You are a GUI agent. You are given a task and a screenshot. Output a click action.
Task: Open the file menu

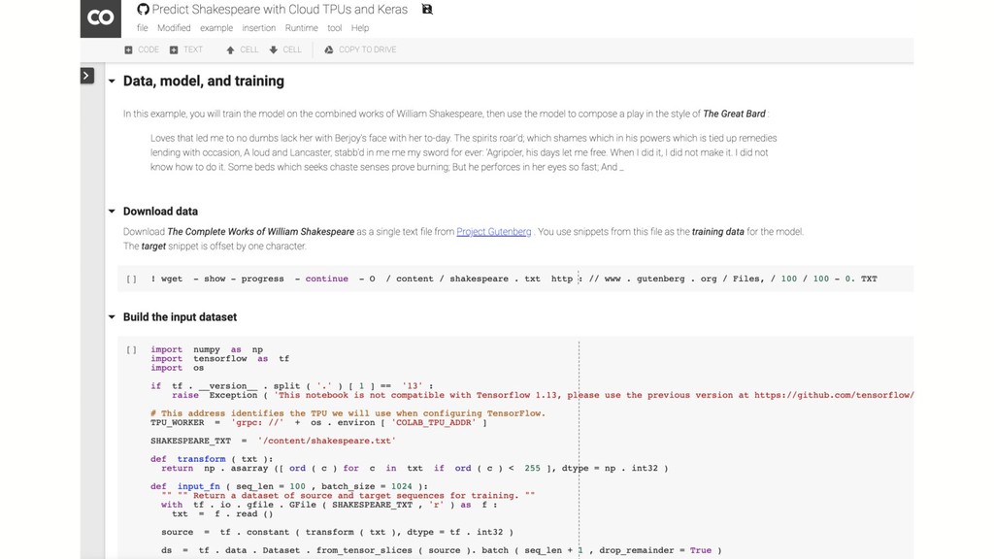(142, 28)
